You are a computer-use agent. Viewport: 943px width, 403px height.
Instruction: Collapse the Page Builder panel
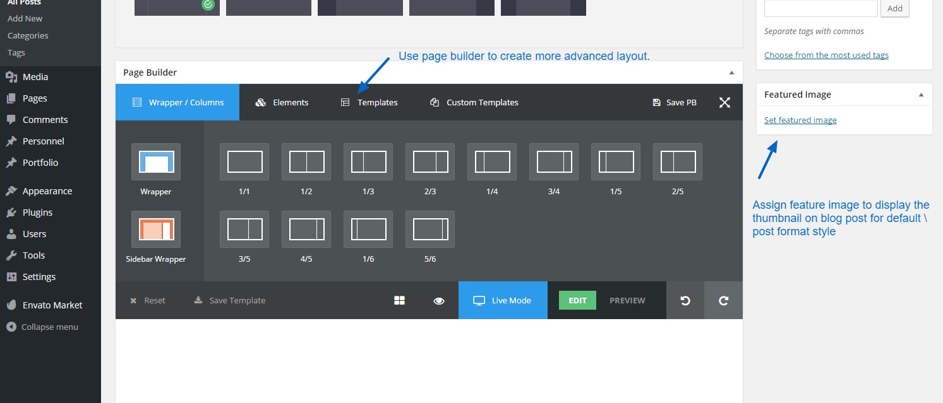tap(731, 73)
